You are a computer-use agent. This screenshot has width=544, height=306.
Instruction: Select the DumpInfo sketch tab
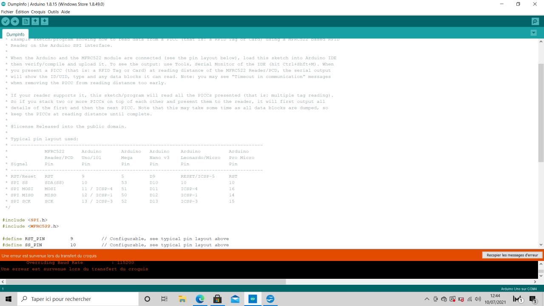click(15, 34)
